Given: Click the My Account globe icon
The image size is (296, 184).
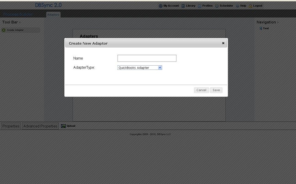Looking at the screenshot, I should pyautogui.click(x=161, y=6).
